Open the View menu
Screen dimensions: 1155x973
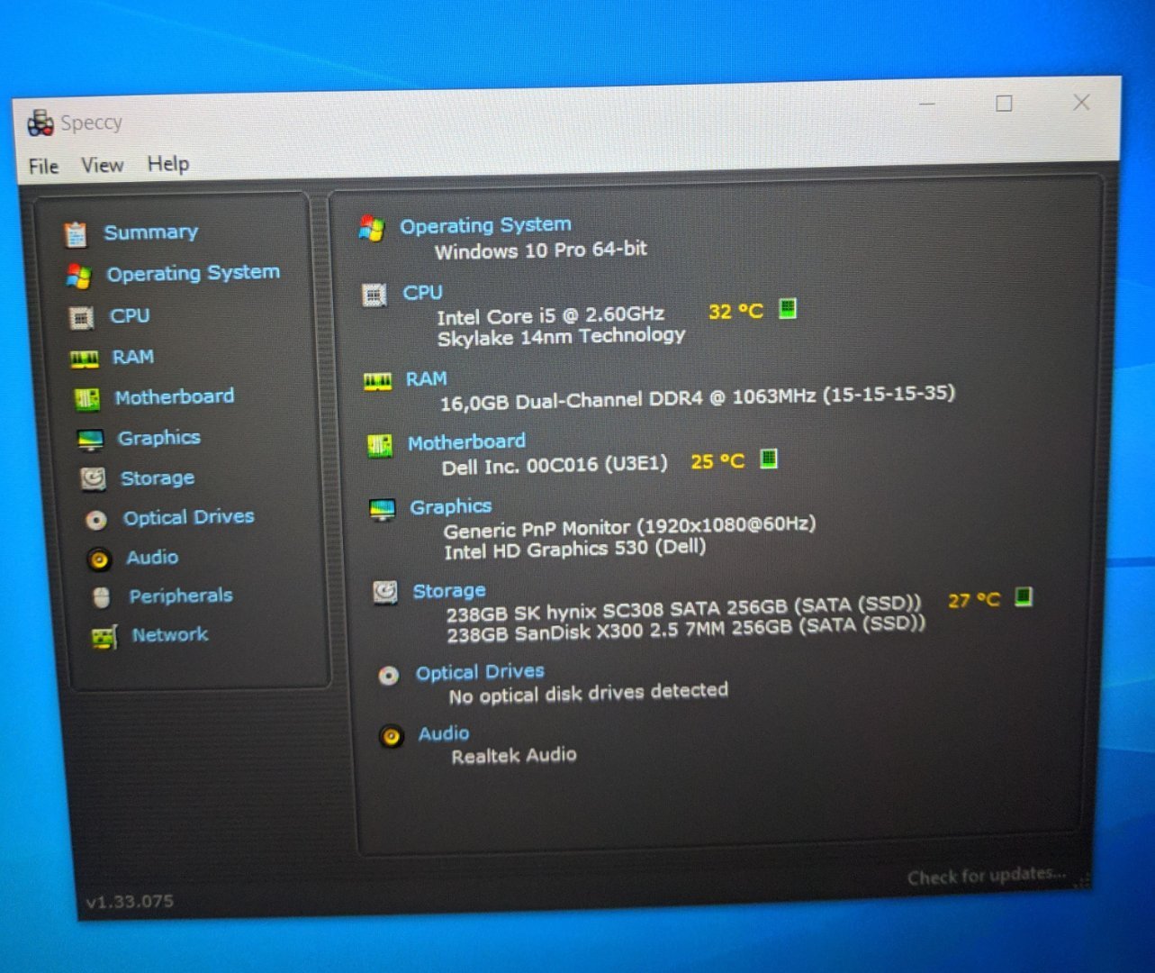pyautogui.click(x=102, y=165)
